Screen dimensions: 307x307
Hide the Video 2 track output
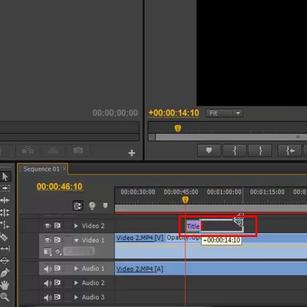pos(47,226)
